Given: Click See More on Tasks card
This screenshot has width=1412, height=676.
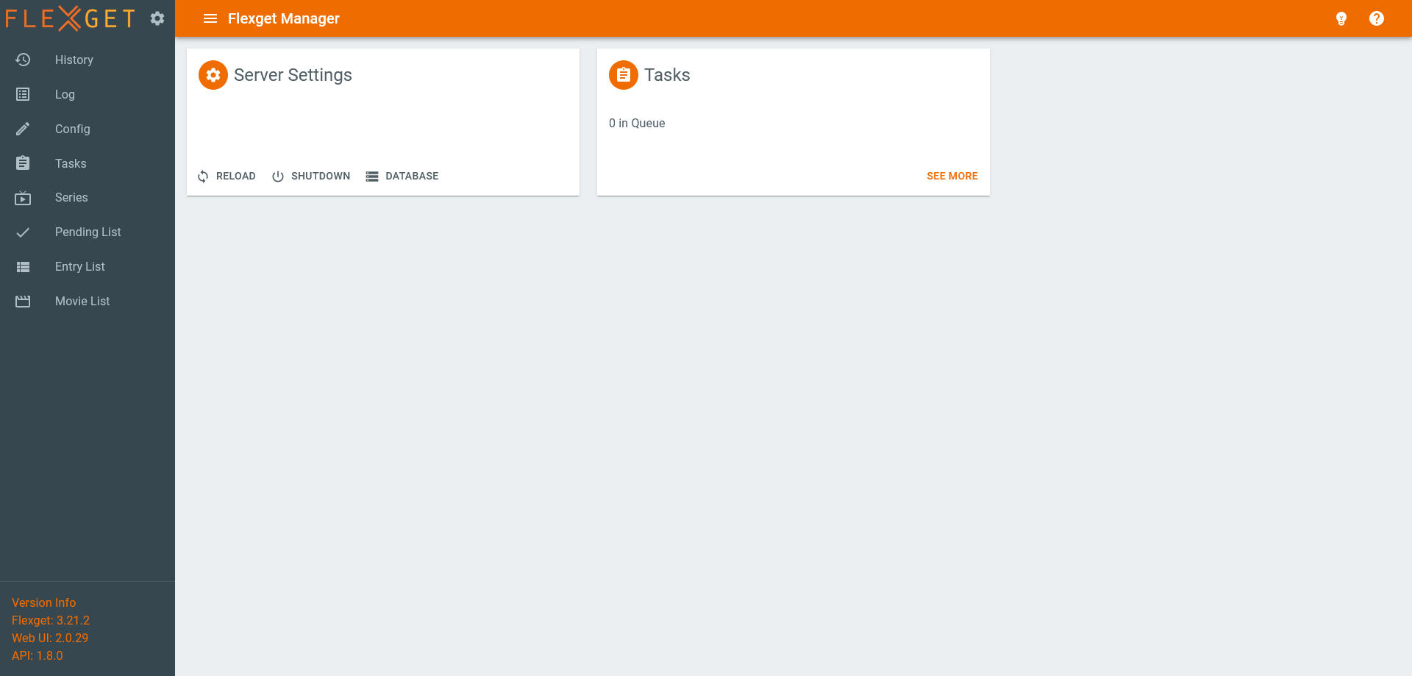Looking at the screenshot, I should click(952, 176).
